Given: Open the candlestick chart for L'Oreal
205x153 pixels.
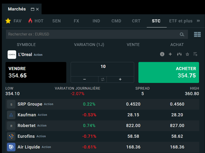Looking at the screenshot, I should click(x=179, y=54).
